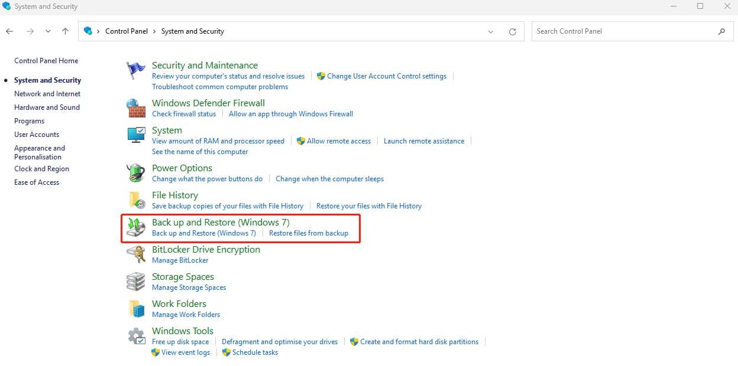This screenshot has width=738, height=366.
Task: Click View event logs
Action: pos(186,352)
